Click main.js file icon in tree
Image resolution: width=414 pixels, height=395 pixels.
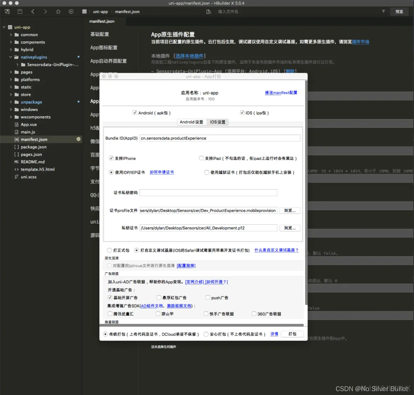point(17,132)
